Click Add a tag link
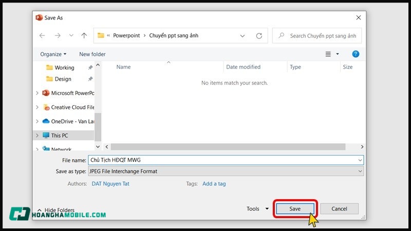 [x=214, y=184]
